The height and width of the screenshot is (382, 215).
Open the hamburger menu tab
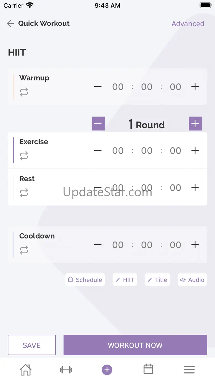click(189, 370)
